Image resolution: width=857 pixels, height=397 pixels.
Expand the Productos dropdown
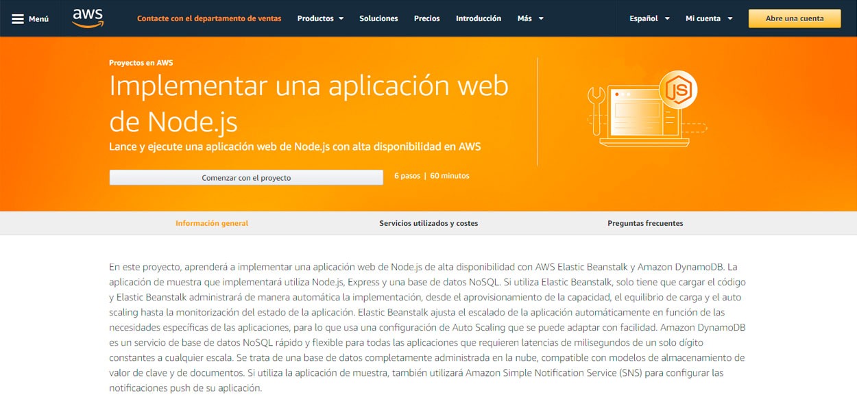pos(320,18)
